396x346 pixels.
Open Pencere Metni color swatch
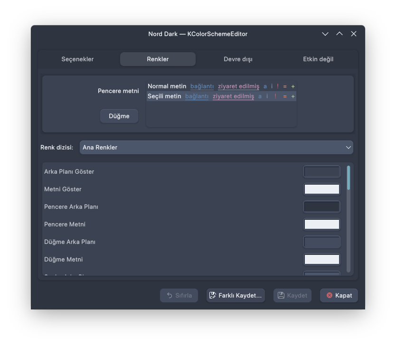click(x=322, y=224)
